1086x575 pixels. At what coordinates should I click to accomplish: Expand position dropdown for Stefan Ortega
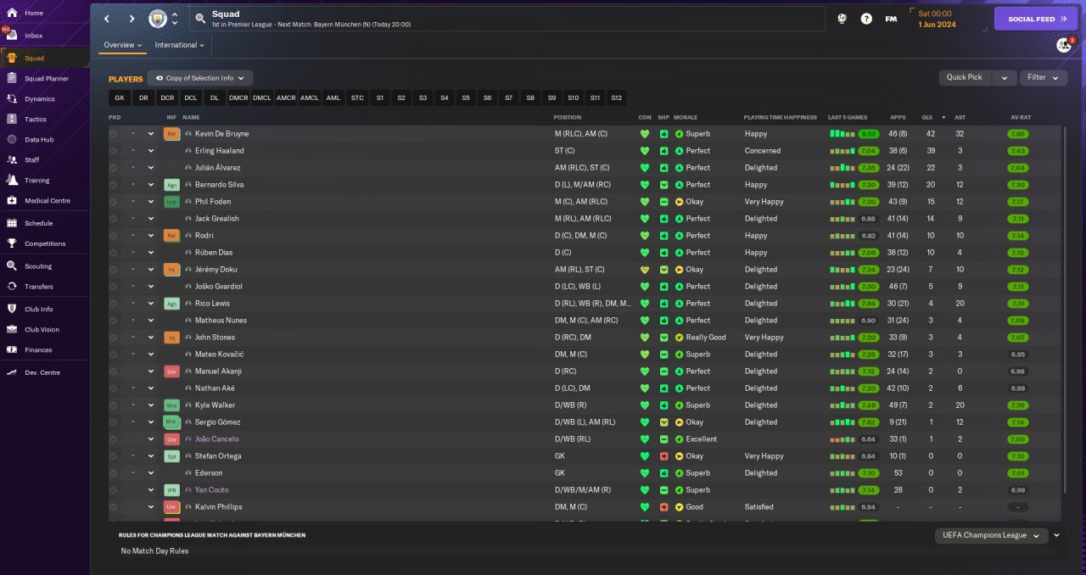(151, 456)
